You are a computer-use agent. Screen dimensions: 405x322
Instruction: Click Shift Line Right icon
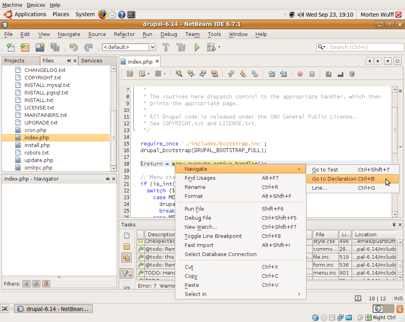coord(283,74)
